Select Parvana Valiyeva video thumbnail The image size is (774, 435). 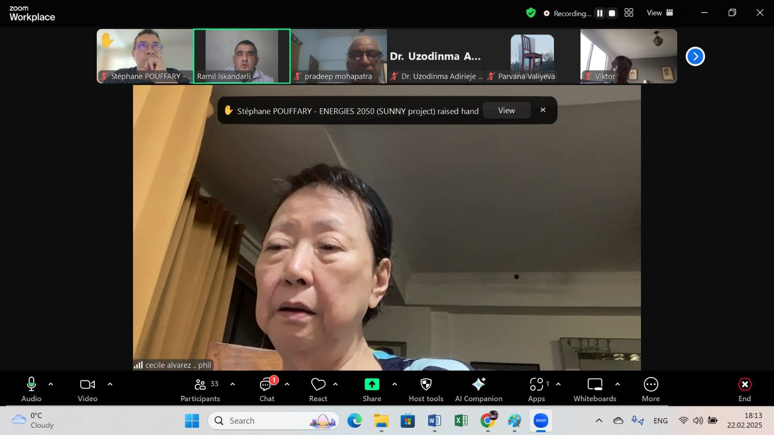[532, 56]
